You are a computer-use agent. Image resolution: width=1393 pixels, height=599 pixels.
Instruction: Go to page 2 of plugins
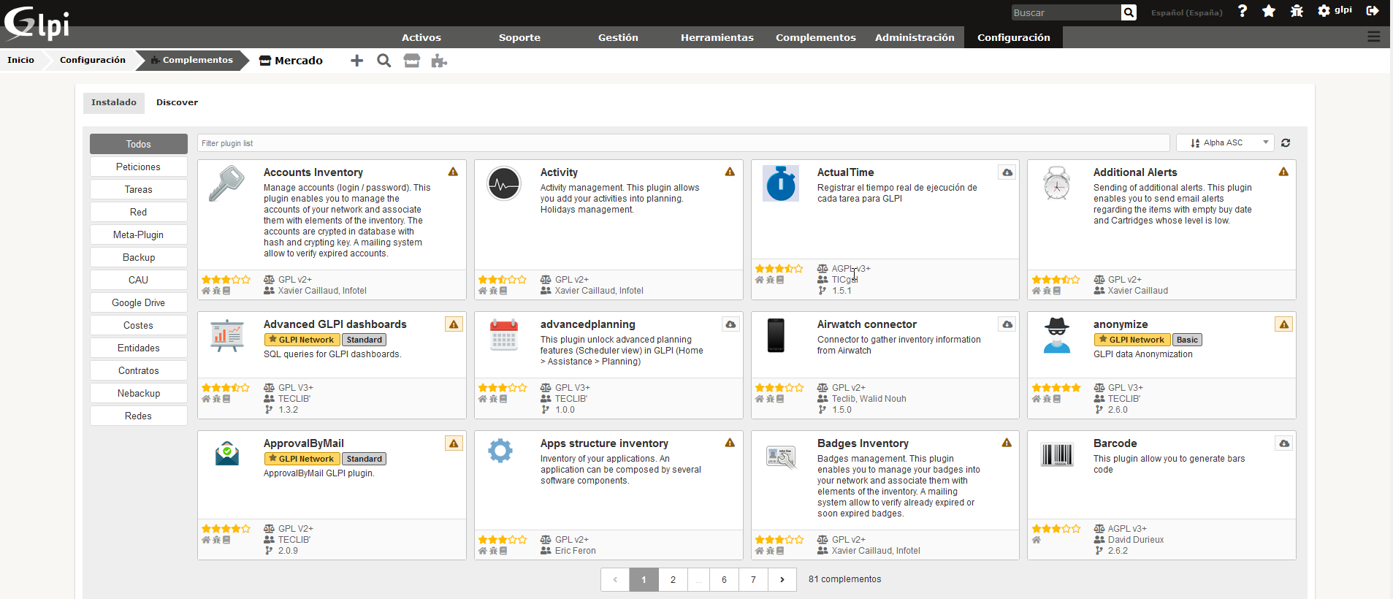[x=673, y=579]
